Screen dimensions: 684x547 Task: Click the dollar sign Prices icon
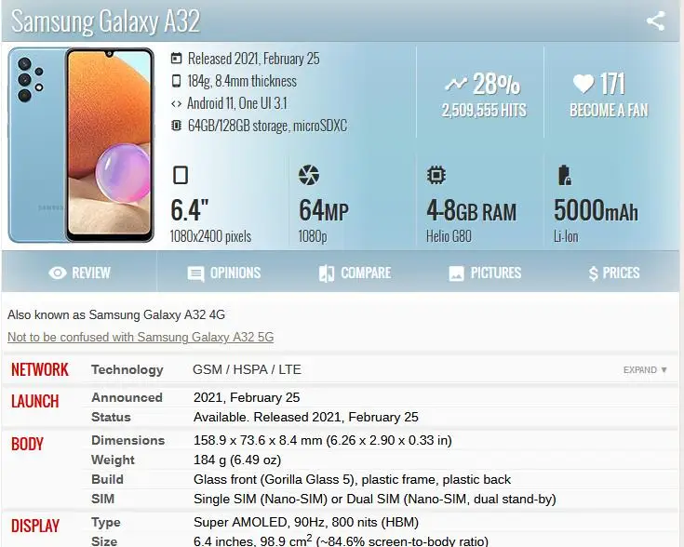pos(594,273)
